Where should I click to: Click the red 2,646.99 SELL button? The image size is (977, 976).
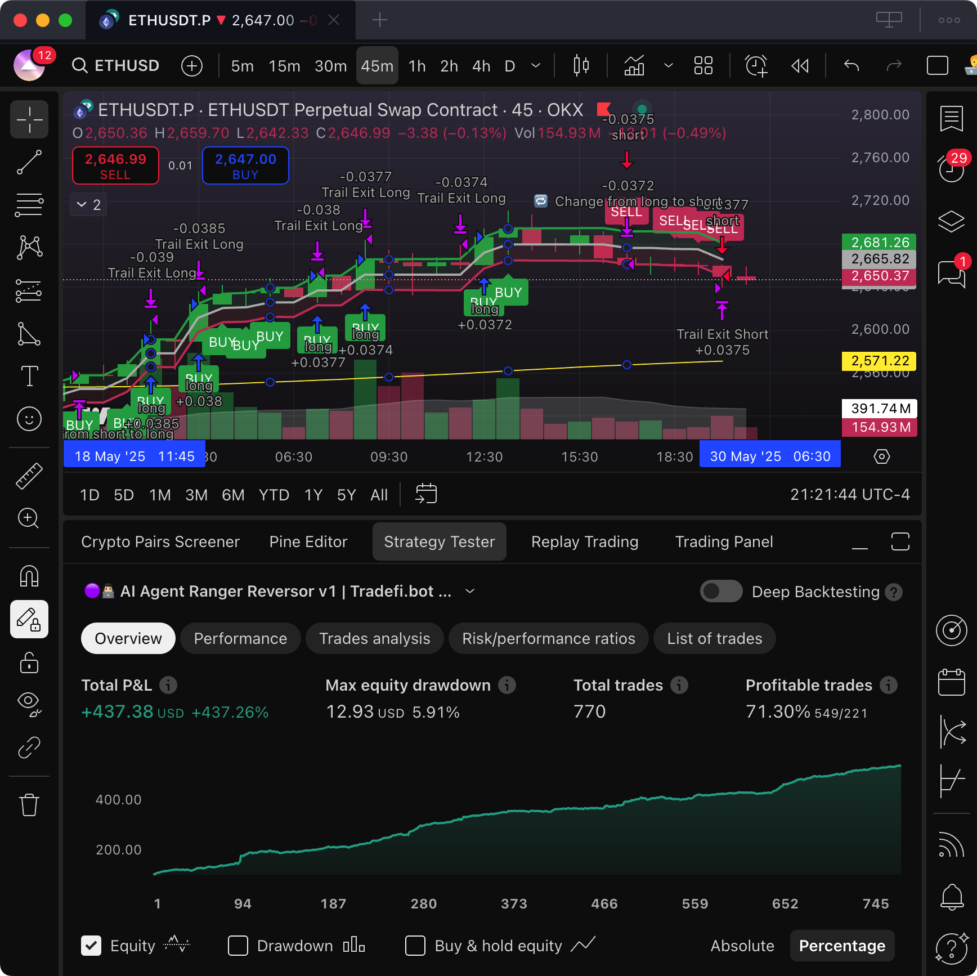click(115, 166)
